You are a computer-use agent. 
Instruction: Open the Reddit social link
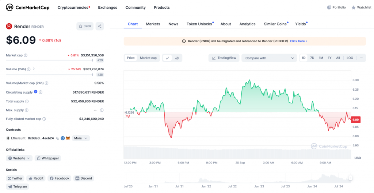point(36,178)
